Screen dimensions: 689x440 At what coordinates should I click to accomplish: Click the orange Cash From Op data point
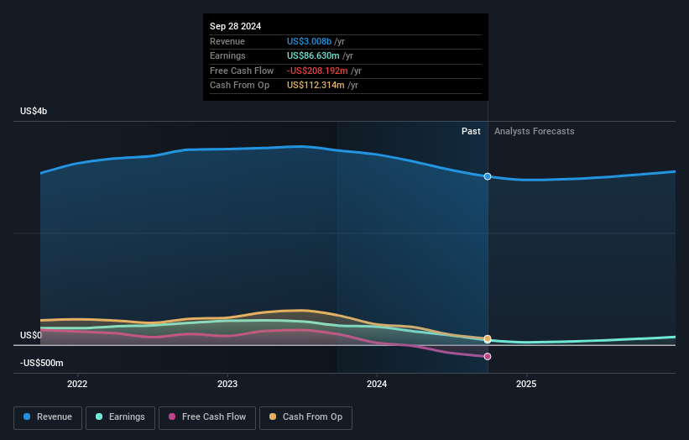(488, 338)
